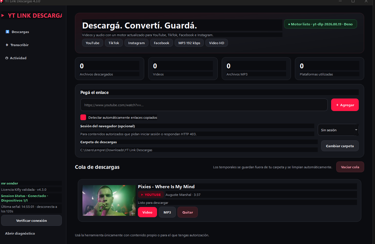Click the Última señal timestamp text
Viewport: 375px width, 244px height.
29,209
